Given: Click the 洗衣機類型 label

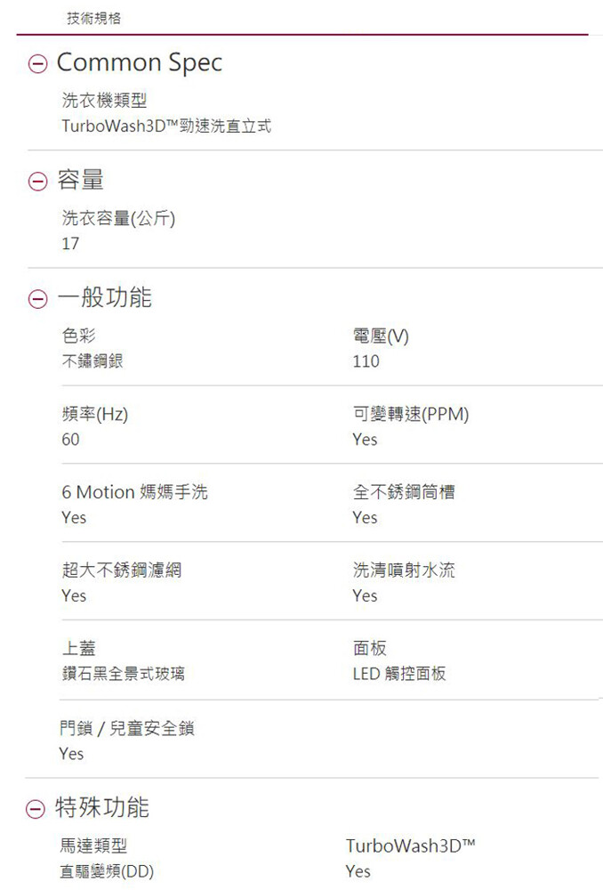Looking at the screenshot, I should [x=104, y=101].
